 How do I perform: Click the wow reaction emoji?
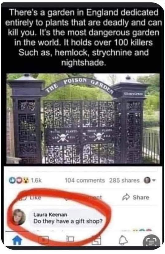coord(26,180)
